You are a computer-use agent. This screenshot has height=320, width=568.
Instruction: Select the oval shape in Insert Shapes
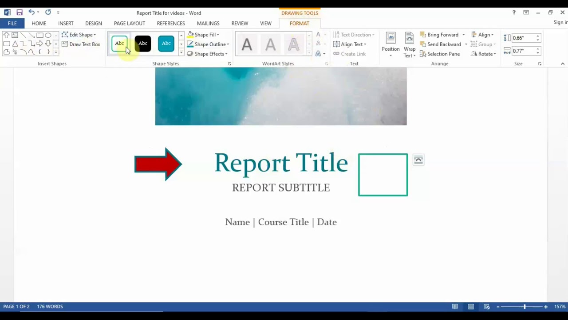coord(48,35)
